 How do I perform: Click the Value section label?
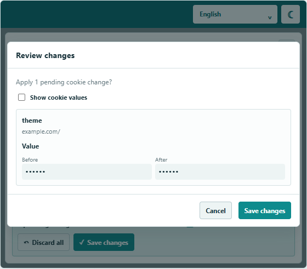pyautogui.click(x=30, y=146)
